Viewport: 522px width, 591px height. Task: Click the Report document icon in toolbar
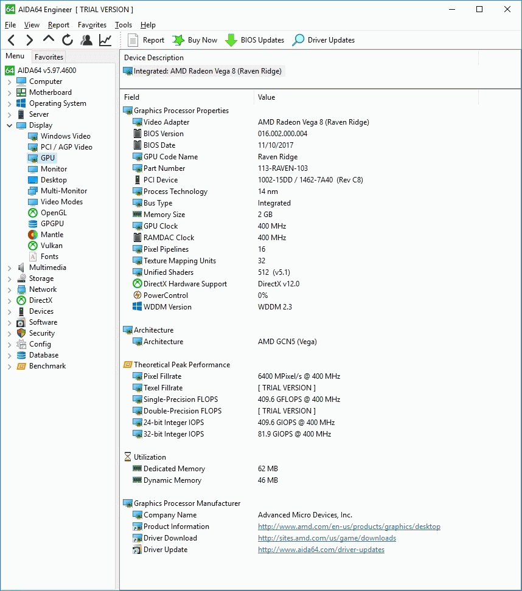[x=133, y=40]
